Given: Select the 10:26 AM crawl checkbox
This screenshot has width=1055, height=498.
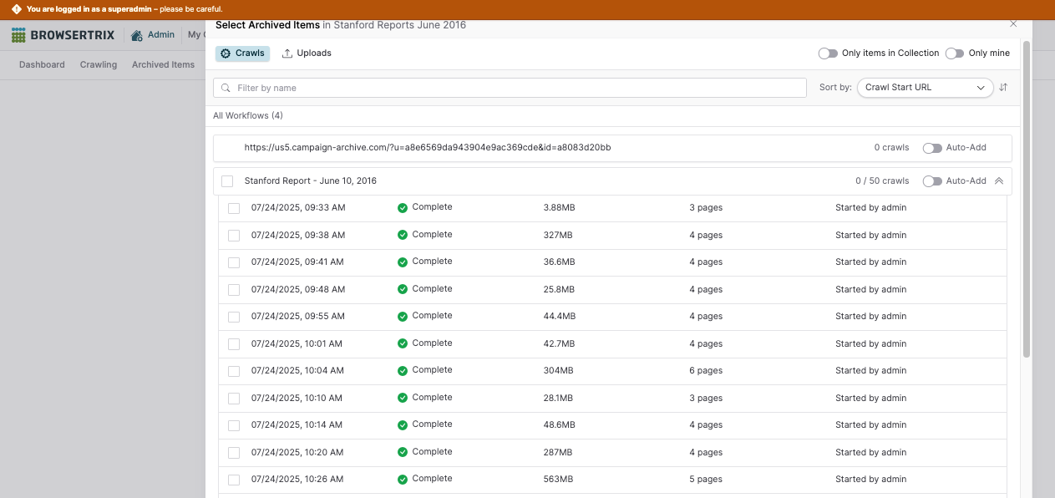Looking at the screenshot, I should (x=234, y=480).
